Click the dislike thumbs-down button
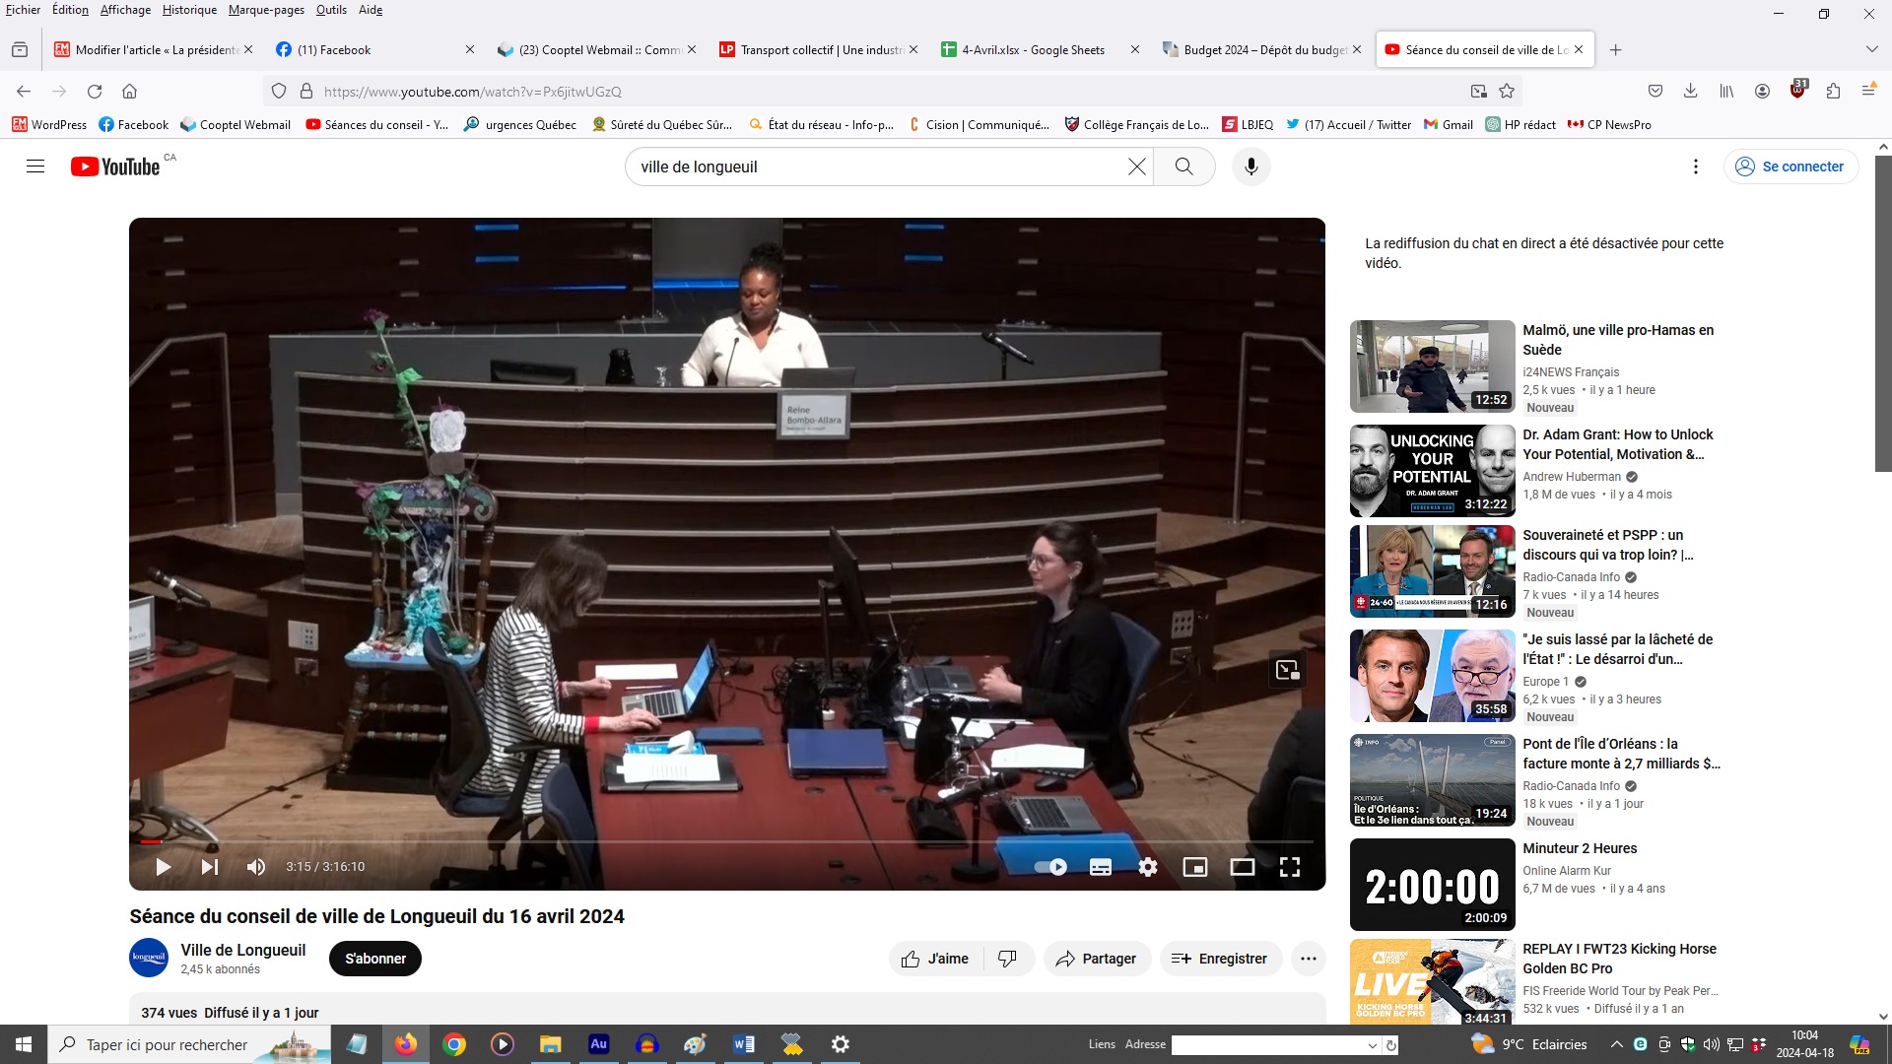Screen dimensions: 1892x1064 click(1007, 959)
